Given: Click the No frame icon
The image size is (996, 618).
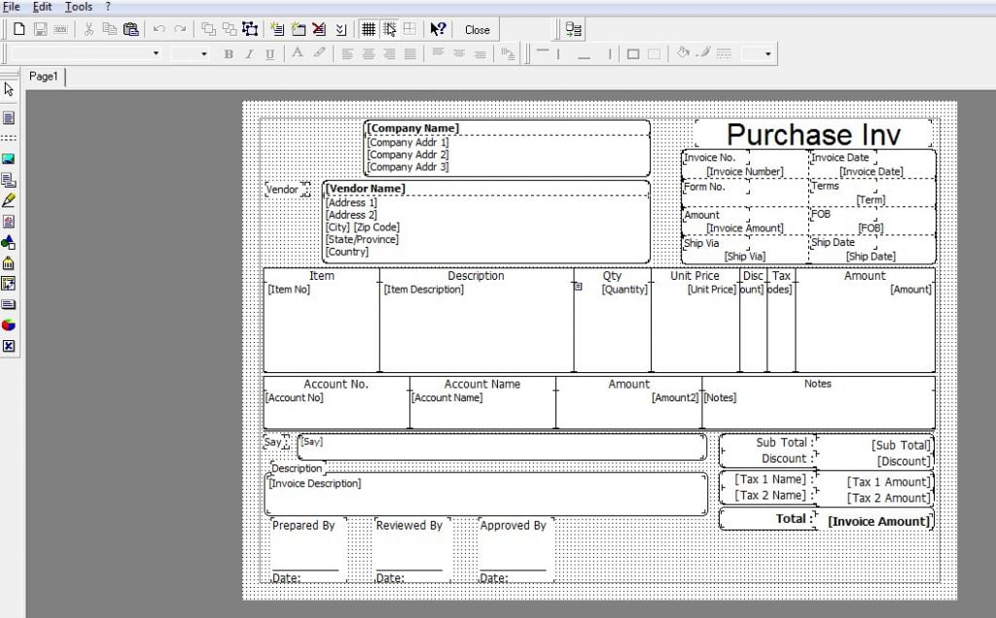Looking at the screenshot, I should [x=654, y=54].
